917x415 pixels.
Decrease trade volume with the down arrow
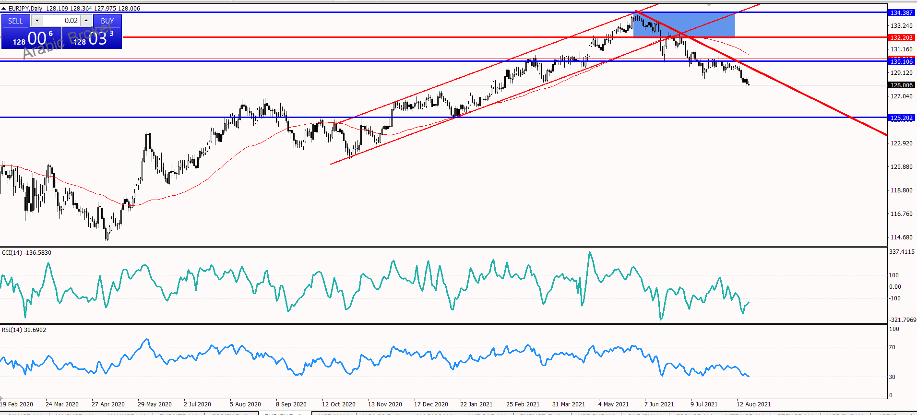[37, 21]
